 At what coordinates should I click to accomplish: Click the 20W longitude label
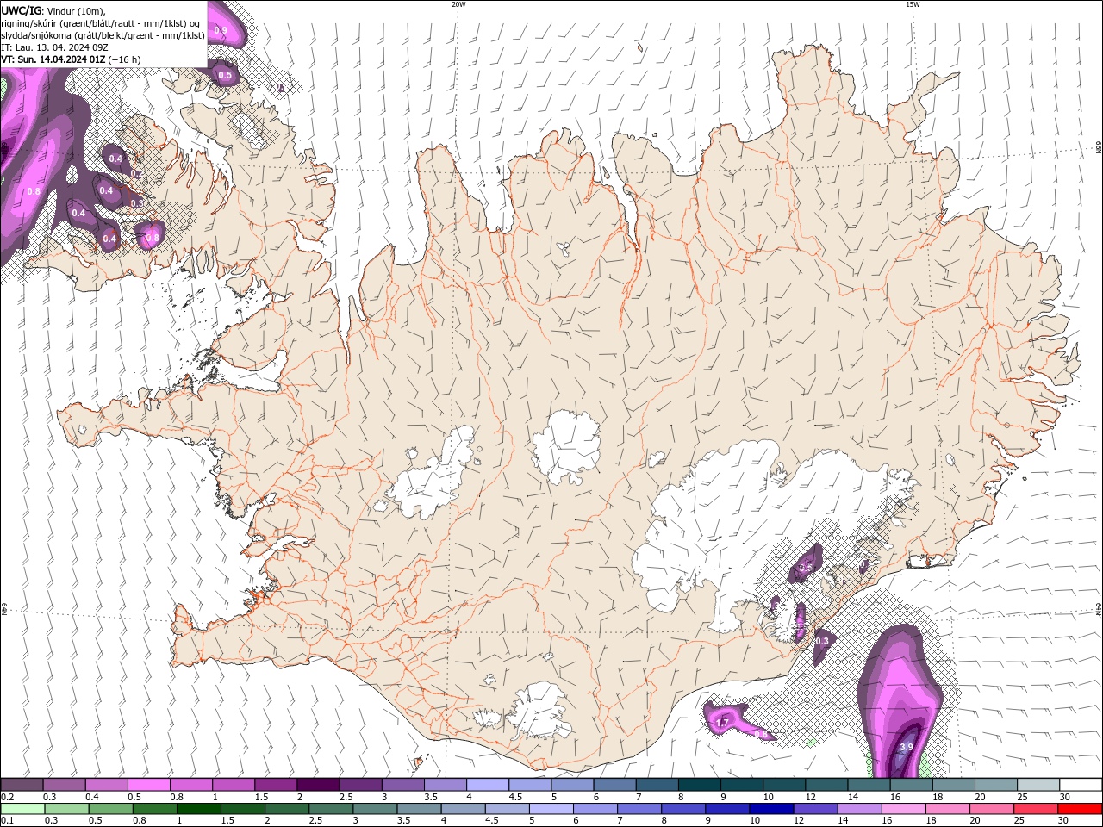click(x=458, y=4)
